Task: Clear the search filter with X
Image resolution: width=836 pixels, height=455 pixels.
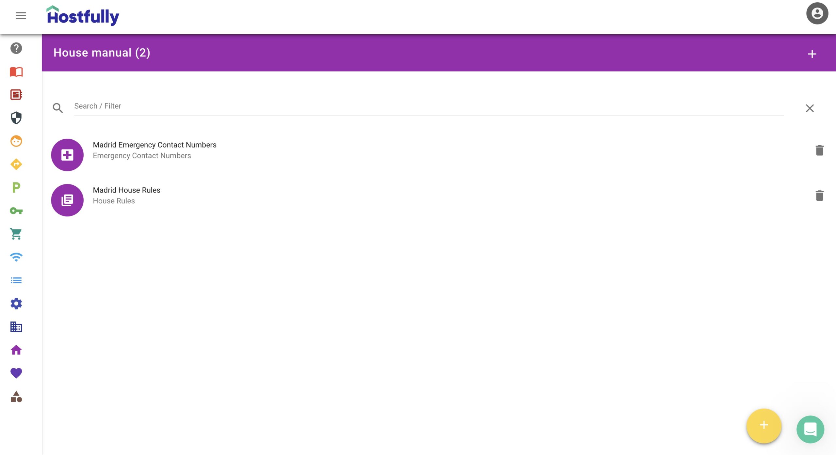Action: [x=810, y=108]
